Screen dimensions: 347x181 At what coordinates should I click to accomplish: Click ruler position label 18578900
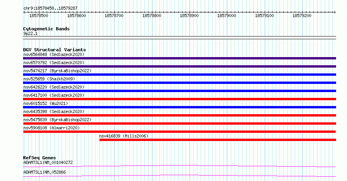click(189, 16)
